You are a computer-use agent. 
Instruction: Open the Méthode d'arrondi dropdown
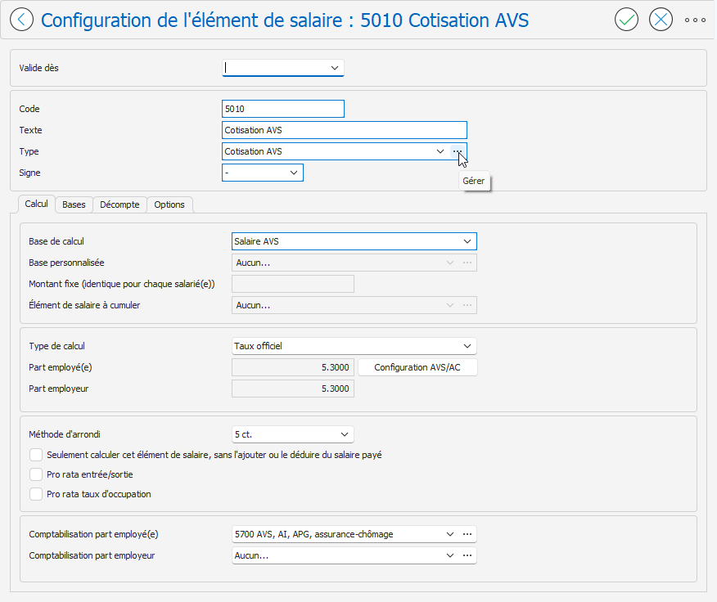coord(345,434)
